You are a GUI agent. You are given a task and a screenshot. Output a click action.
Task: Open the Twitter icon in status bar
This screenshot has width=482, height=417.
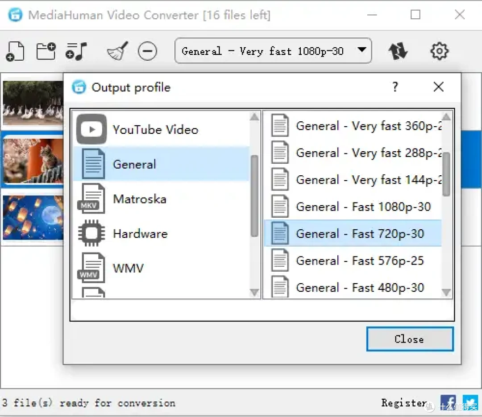point(470,403)
